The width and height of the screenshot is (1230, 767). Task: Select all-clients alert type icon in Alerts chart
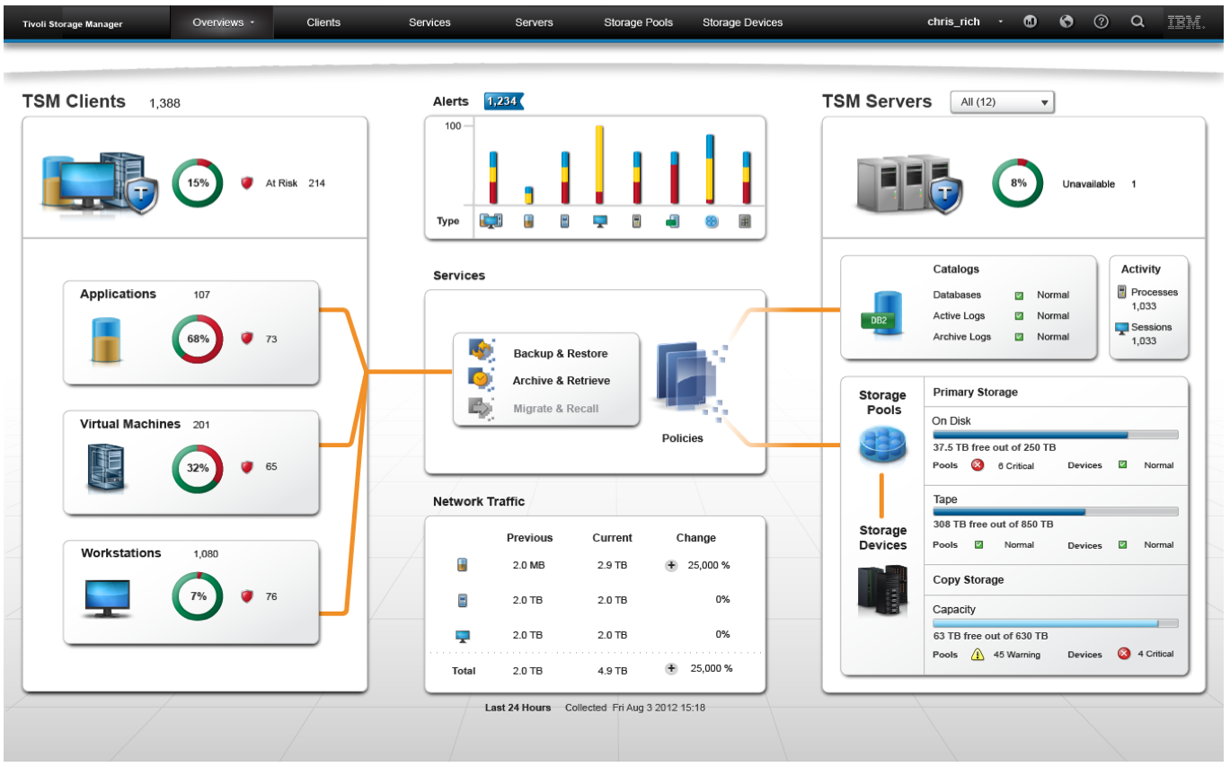point(491,221)
